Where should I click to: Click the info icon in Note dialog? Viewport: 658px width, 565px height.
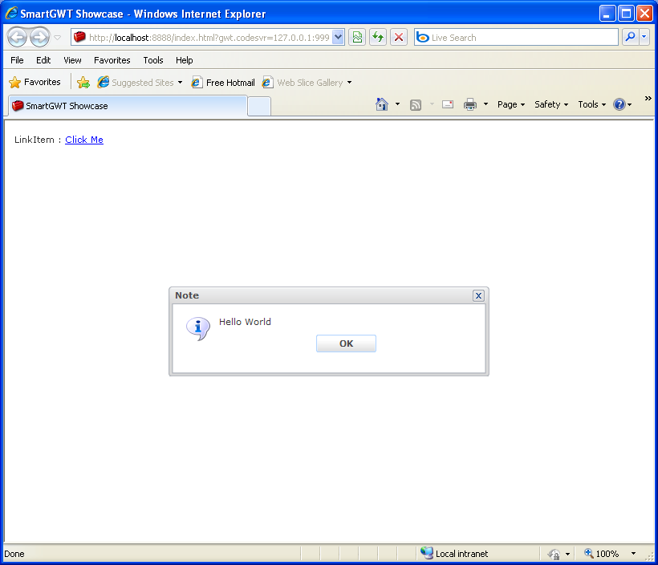197,328
